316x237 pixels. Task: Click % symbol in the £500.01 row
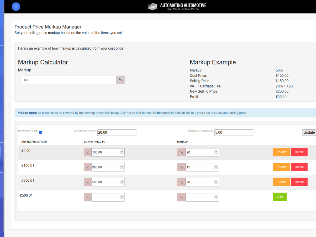point(181,197)
